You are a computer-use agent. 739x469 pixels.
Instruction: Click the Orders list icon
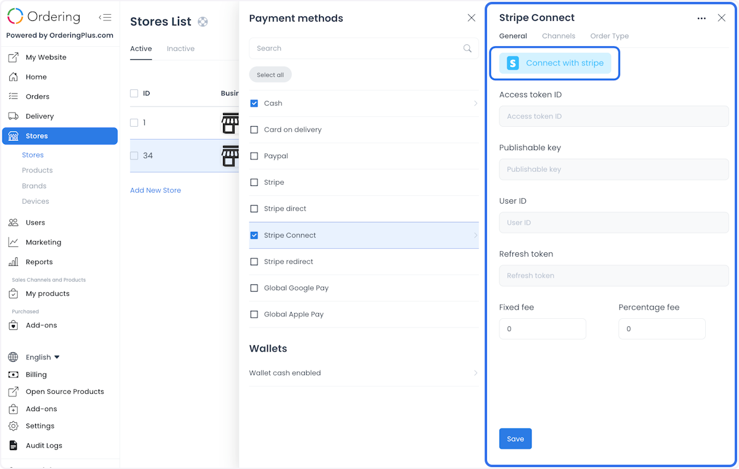pyautogui.click(x=13, y=97)
